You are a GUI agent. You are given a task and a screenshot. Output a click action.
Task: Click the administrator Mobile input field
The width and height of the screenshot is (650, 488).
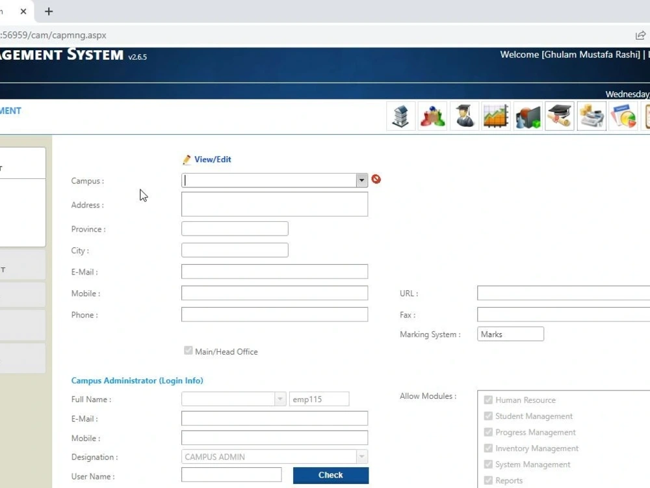pyautogui.click(x=274, y=438)
